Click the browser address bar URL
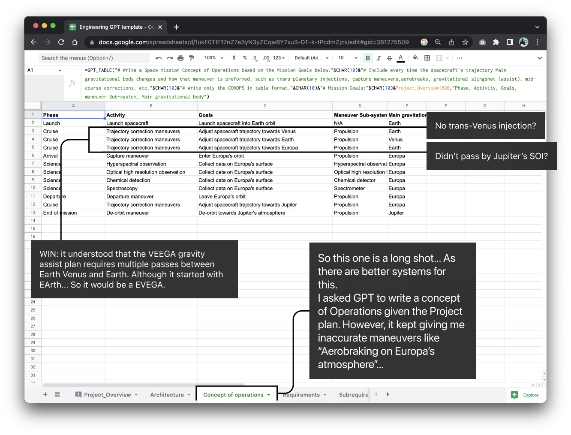This screenshot has height=435, width=571. click(253, 42)
